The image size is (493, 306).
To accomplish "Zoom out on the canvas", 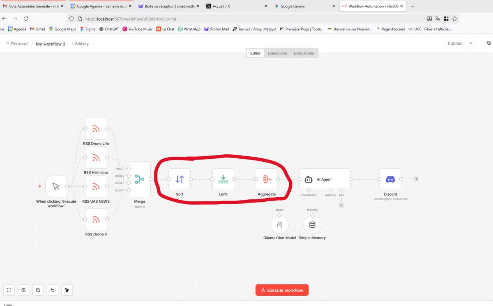I will [x=38, y=290].
